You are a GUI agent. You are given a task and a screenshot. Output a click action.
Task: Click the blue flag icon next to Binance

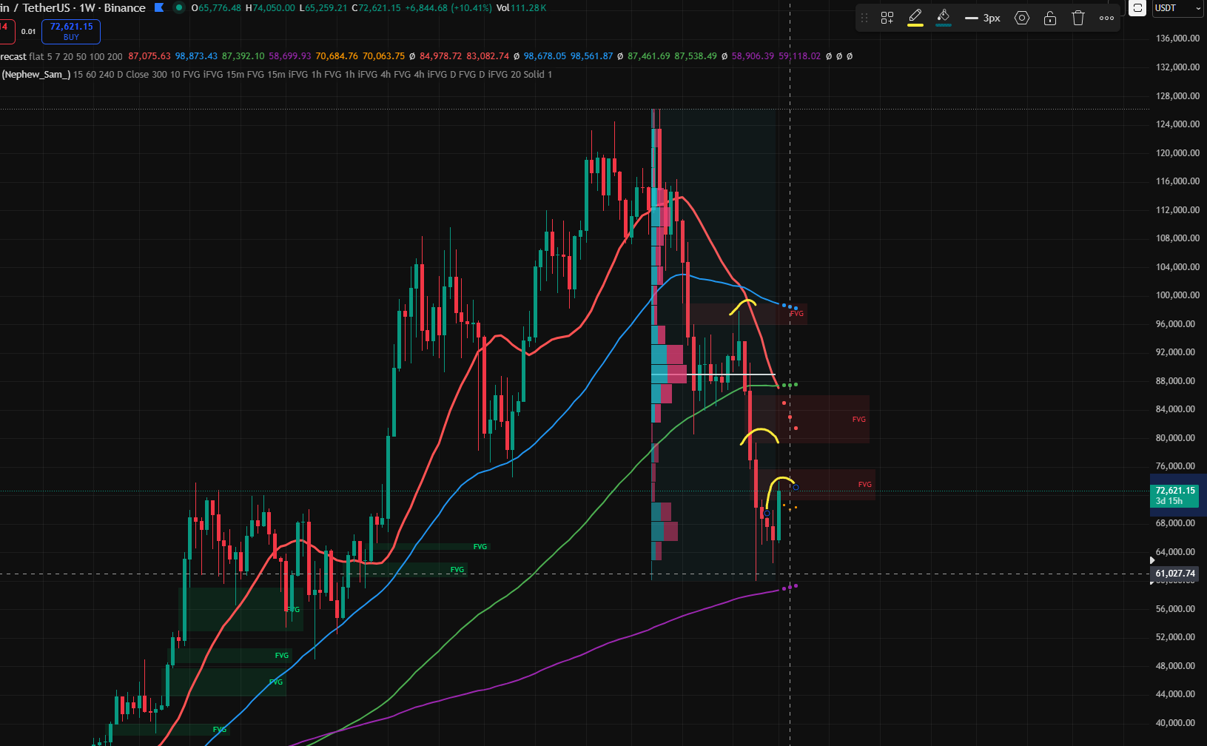[159, 8]
